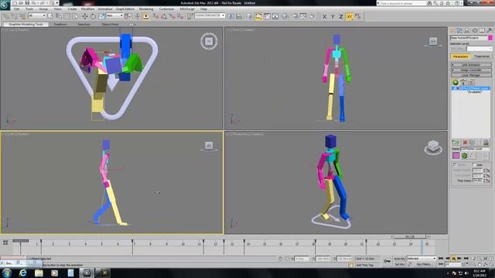Open the Utilities command panel tab
Image resolution: width=495 pixels, height=278 pixels.
tap(490, 30)
